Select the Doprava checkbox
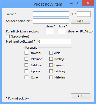Screen dimensions: 96x104 [x=26, y=71]
